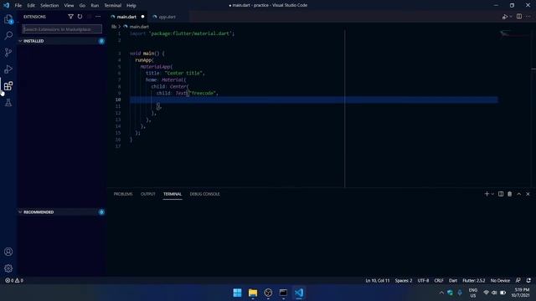Open the File menu
Image resolution: width=536 pixels, height=301 pixels.
pos(18,6)
